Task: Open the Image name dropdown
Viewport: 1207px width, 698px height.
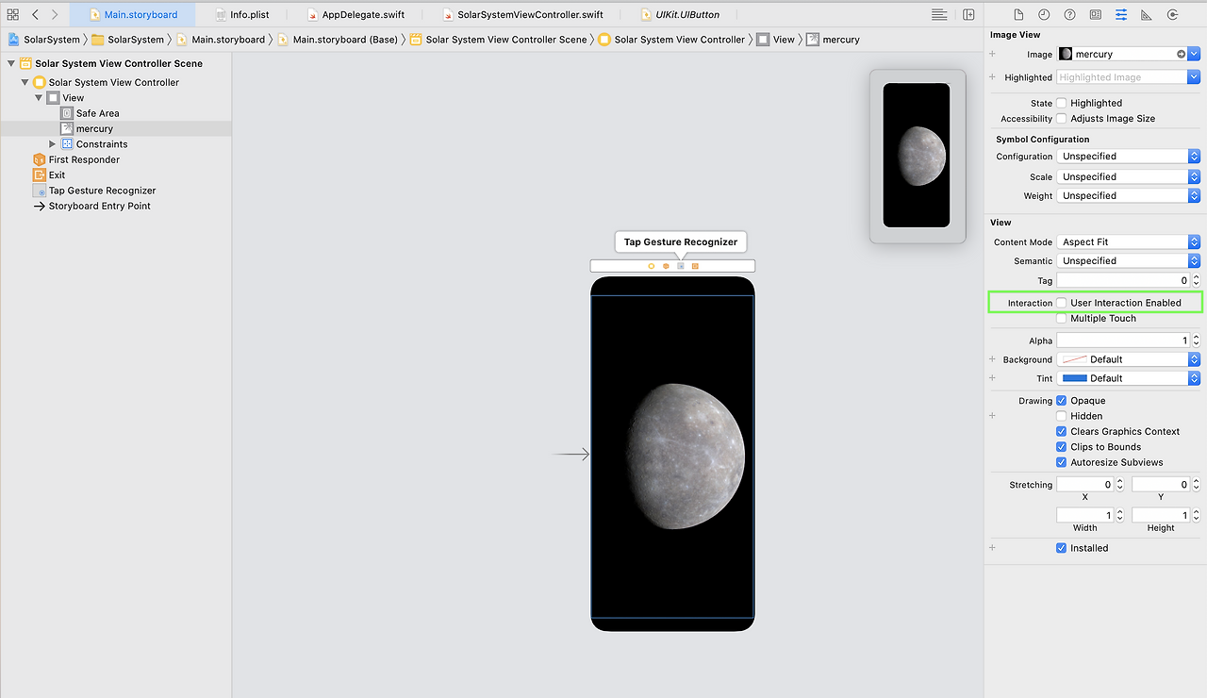Action: (x=1194, y=55)
